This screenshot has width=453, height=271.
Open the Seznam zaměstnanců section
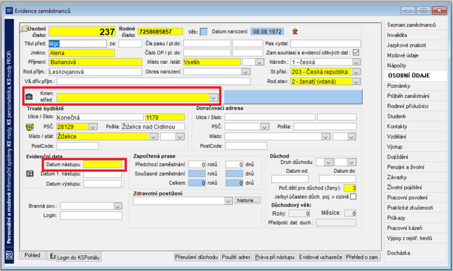[x=411, y=25]
